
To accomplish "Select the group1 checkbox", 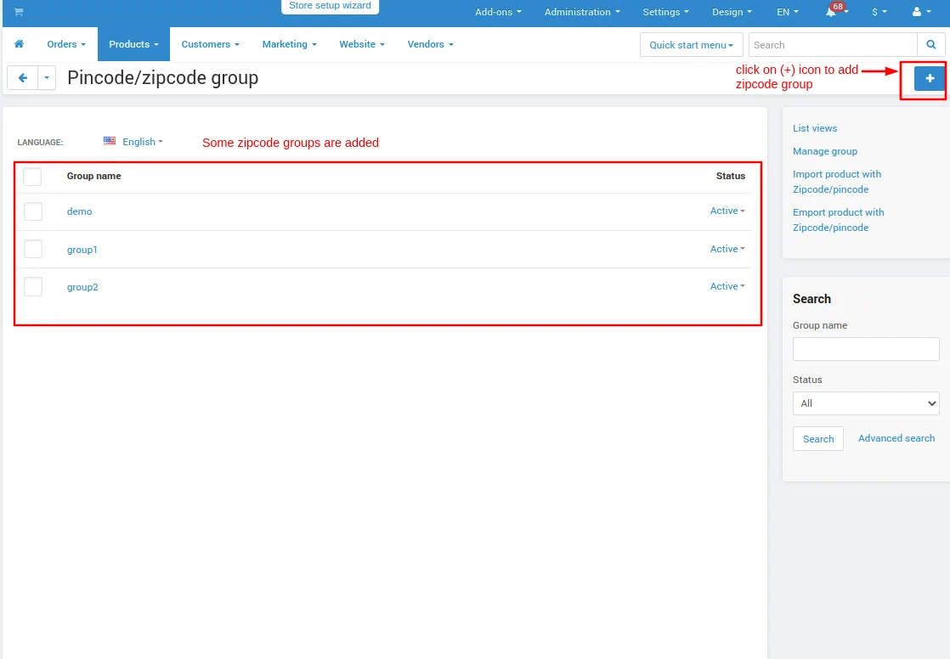I will tap(33, 249).
